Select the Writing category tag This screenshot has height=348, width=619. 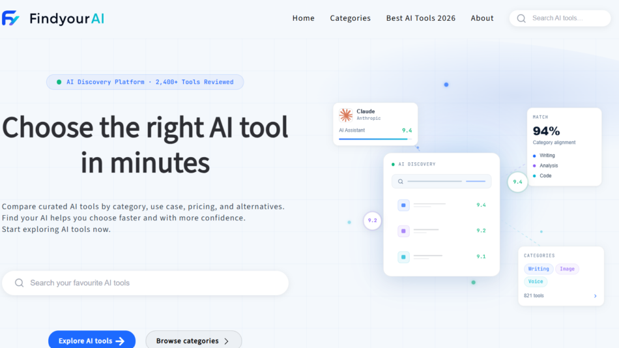[538, 269]
